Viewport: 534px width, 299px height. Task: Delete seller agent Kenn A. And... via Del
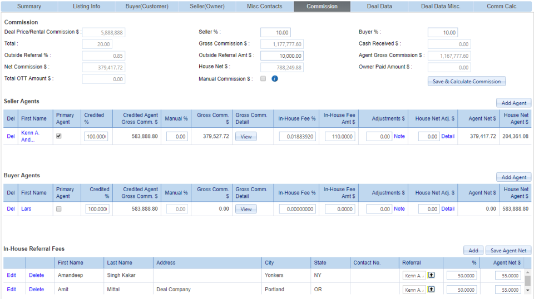[11, 136]
